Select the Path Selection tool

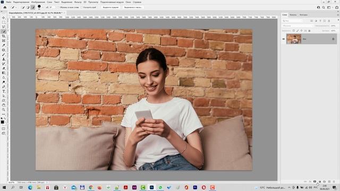[4, 96]
